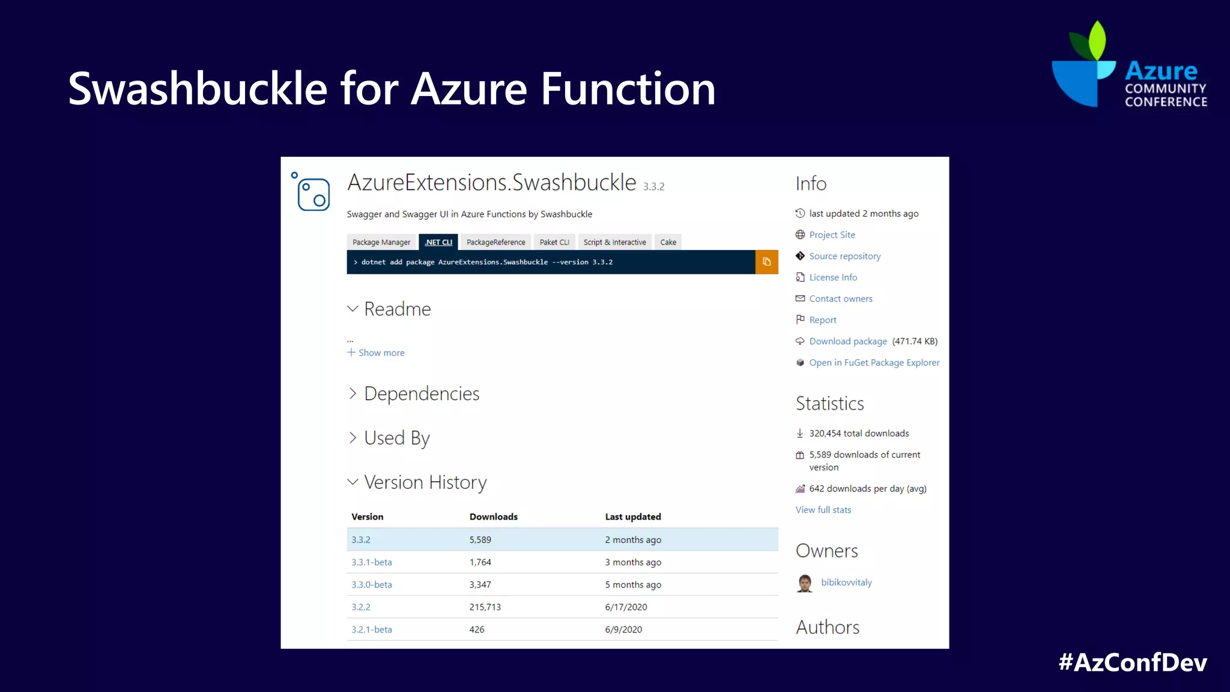The height and width of the screenshot is (692, 1230).
Task: Switch to the Paket CLI tab
Action: (554, 242)
